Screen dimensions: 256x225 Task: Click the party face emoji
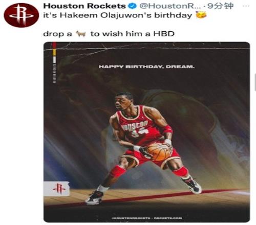point(201,15)
